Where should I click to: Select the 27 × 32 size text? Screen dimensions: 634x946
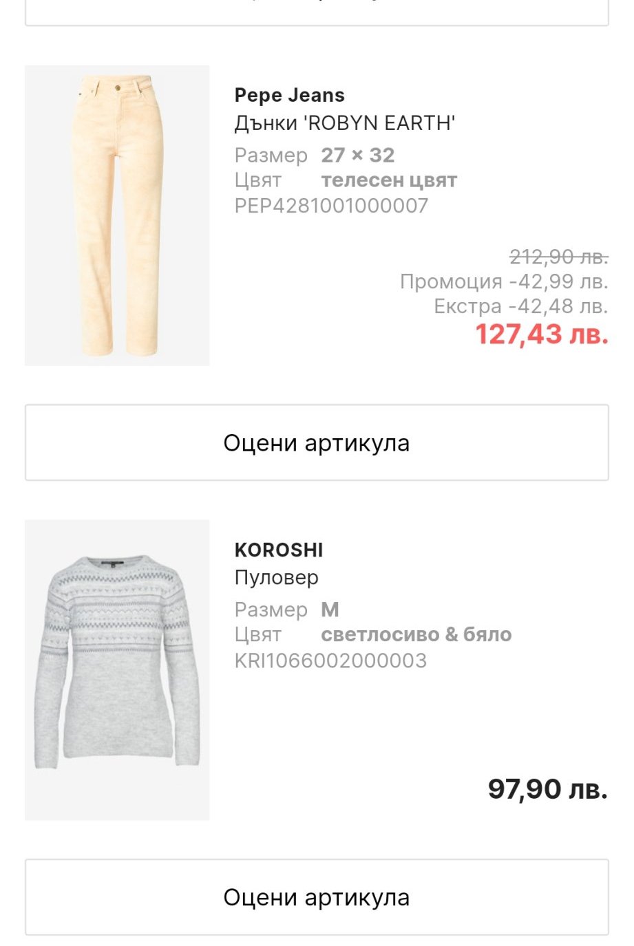tap(357, 155)
